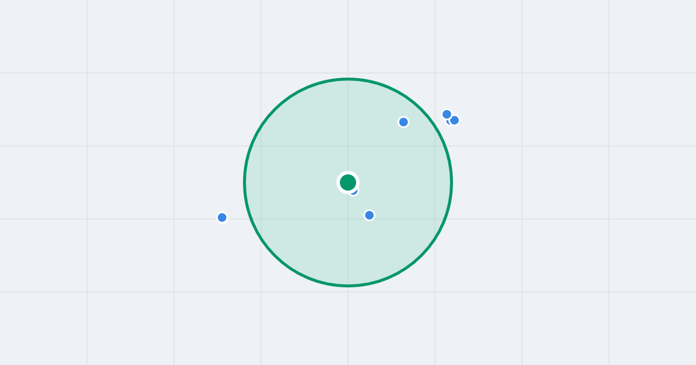Pick the blue dot inside the circle below-right of center

point(369,215)
